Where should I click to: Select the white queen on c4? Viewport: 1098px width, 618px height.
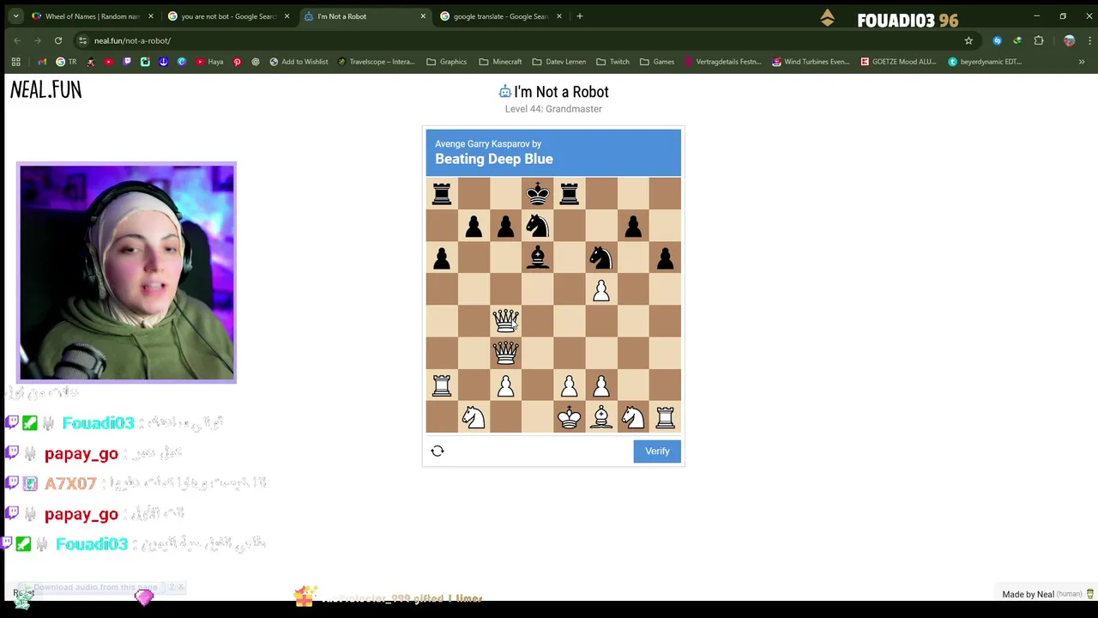[505, 321]
